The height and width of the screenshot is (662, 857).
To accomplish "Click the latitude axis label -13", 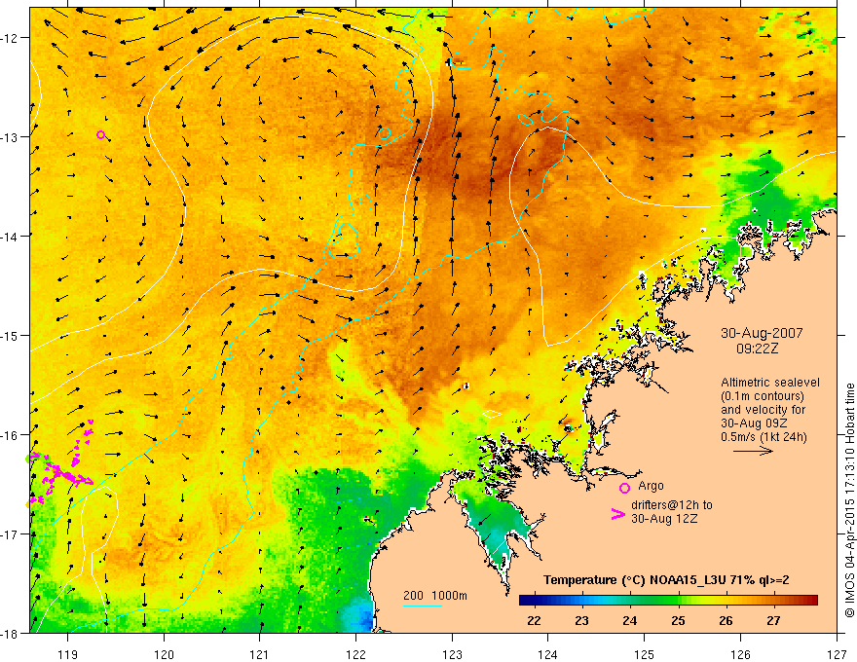I will pyautogui.click(x=11, y=136).
